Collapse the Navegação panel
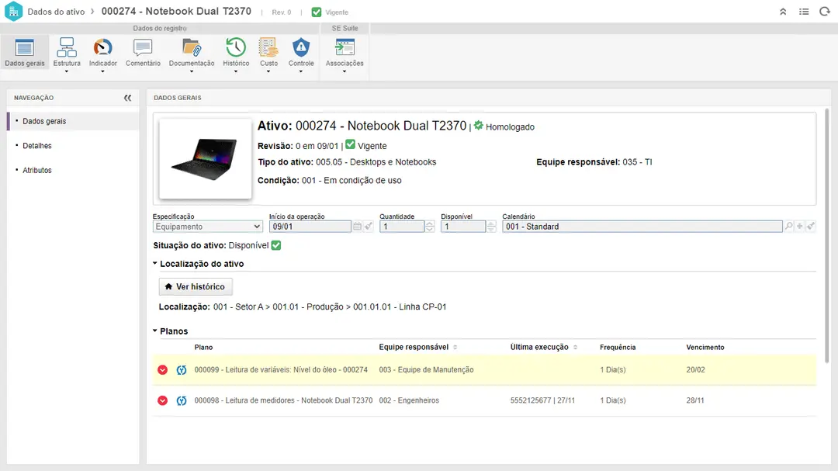Viewport: 838px width, 471px height. tap(128, 98)
